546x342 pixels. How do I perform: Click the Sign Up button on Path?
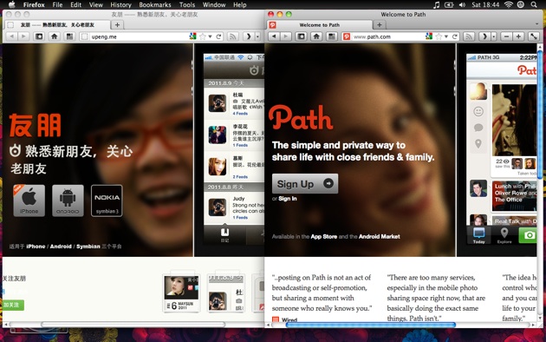(x=305, y=183)
